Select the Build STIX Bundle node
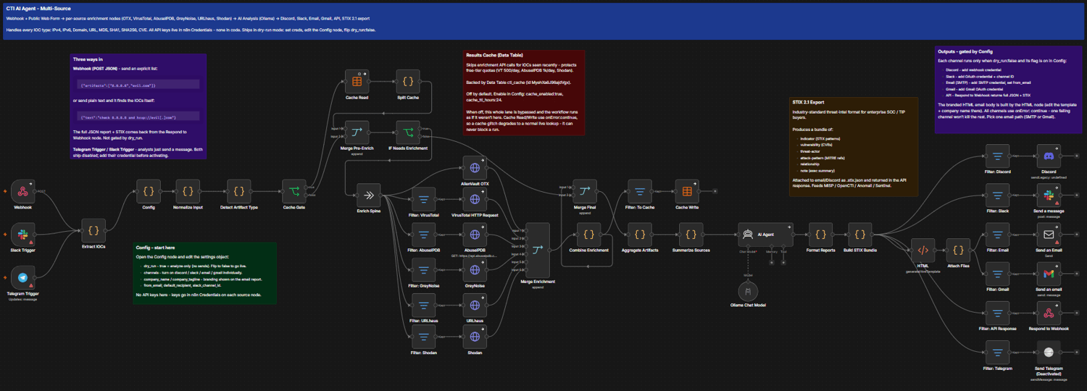The image size is (1087, 391). pos(859,235)
